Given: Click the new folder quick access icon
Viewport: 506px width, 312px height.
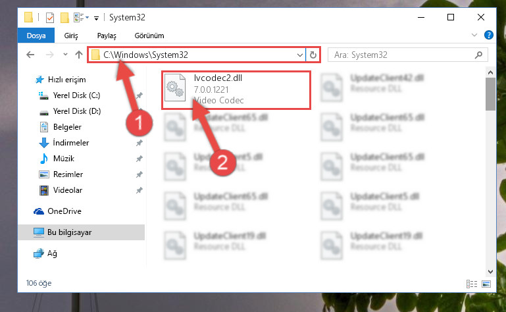Looking at the screenshot, I should tap(64, 17).
